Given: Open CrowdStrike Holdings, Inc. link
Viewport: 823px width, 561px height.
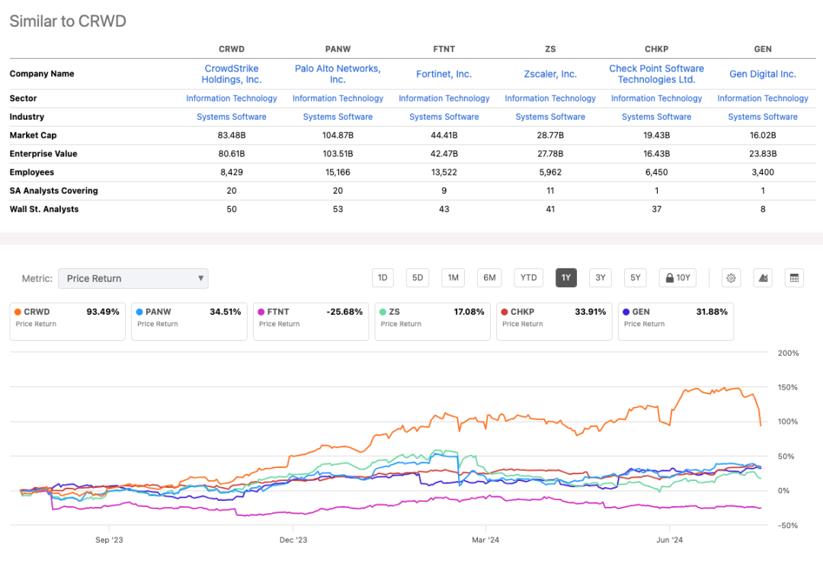Looking at the screenshot, I should [232, 74].
